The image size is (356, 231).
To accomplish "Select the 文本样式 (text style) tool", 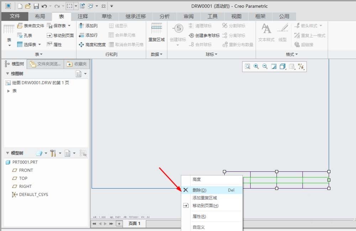I will coord(266,32).
